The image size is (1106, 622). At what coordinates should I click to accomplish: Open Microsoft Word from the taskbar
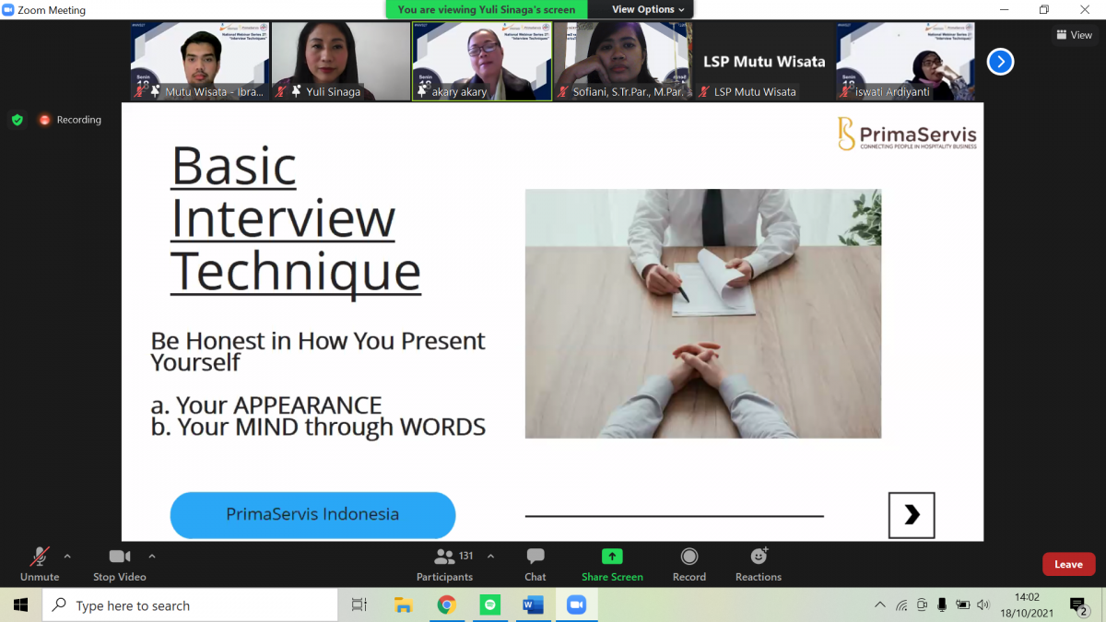pos(533,605)
